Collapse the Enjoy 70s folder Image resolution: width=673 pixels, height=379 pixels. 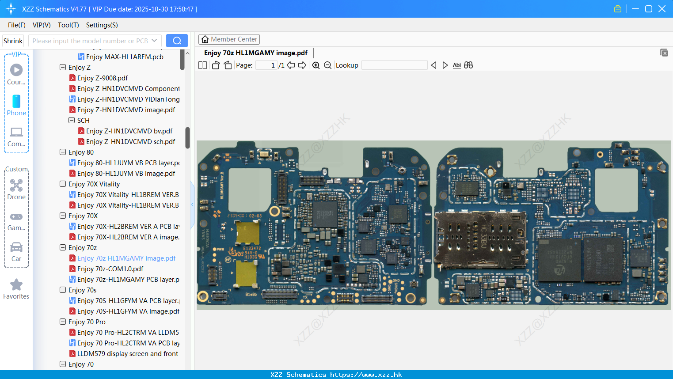[63, 290]
